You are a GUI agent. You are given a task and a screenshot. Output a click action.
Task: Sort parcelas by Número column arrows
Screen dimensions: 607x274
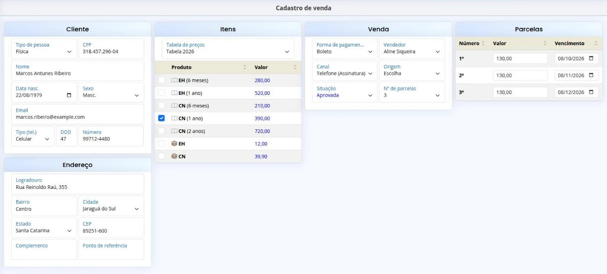click(483, 43)
